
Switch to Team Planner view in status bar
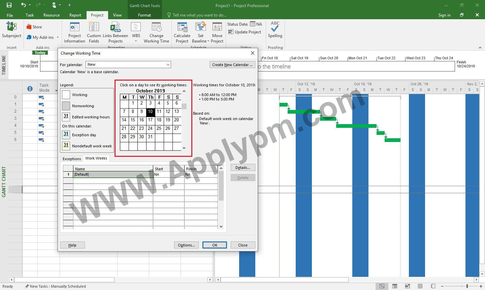[407, 286]
